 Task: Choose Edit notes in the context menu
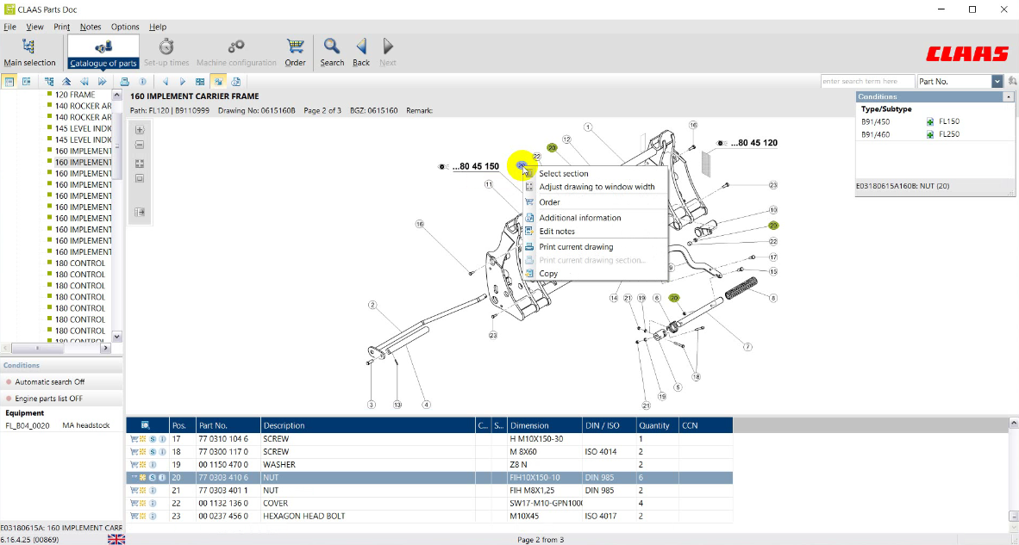[596, 232]
